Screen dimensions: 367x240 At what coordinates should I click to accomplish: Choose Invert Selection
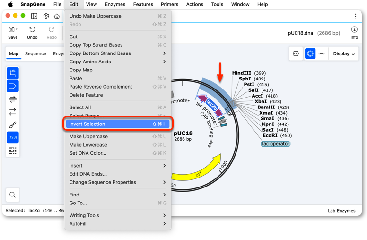point(118,124)
